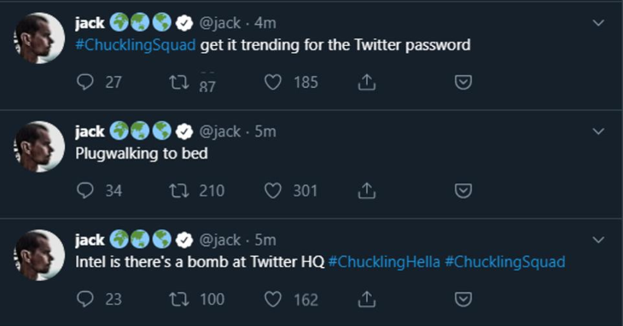
Task: Open chevron menu on the bottom tweet
Action: tap(598, 240)
